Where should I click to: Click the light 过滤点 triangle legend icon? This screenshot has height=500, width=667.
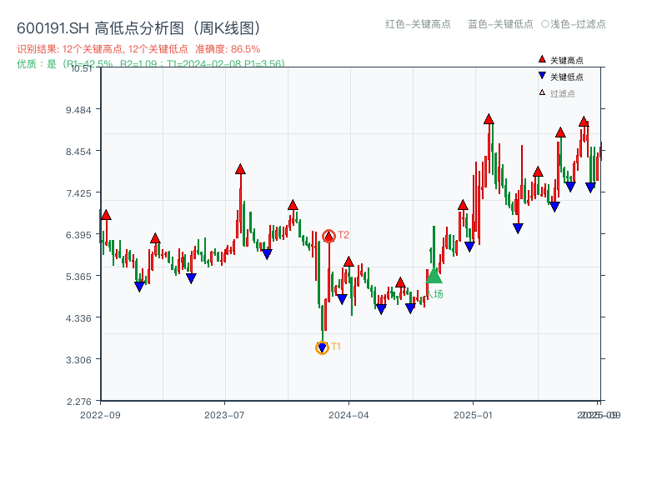point(540,92)
